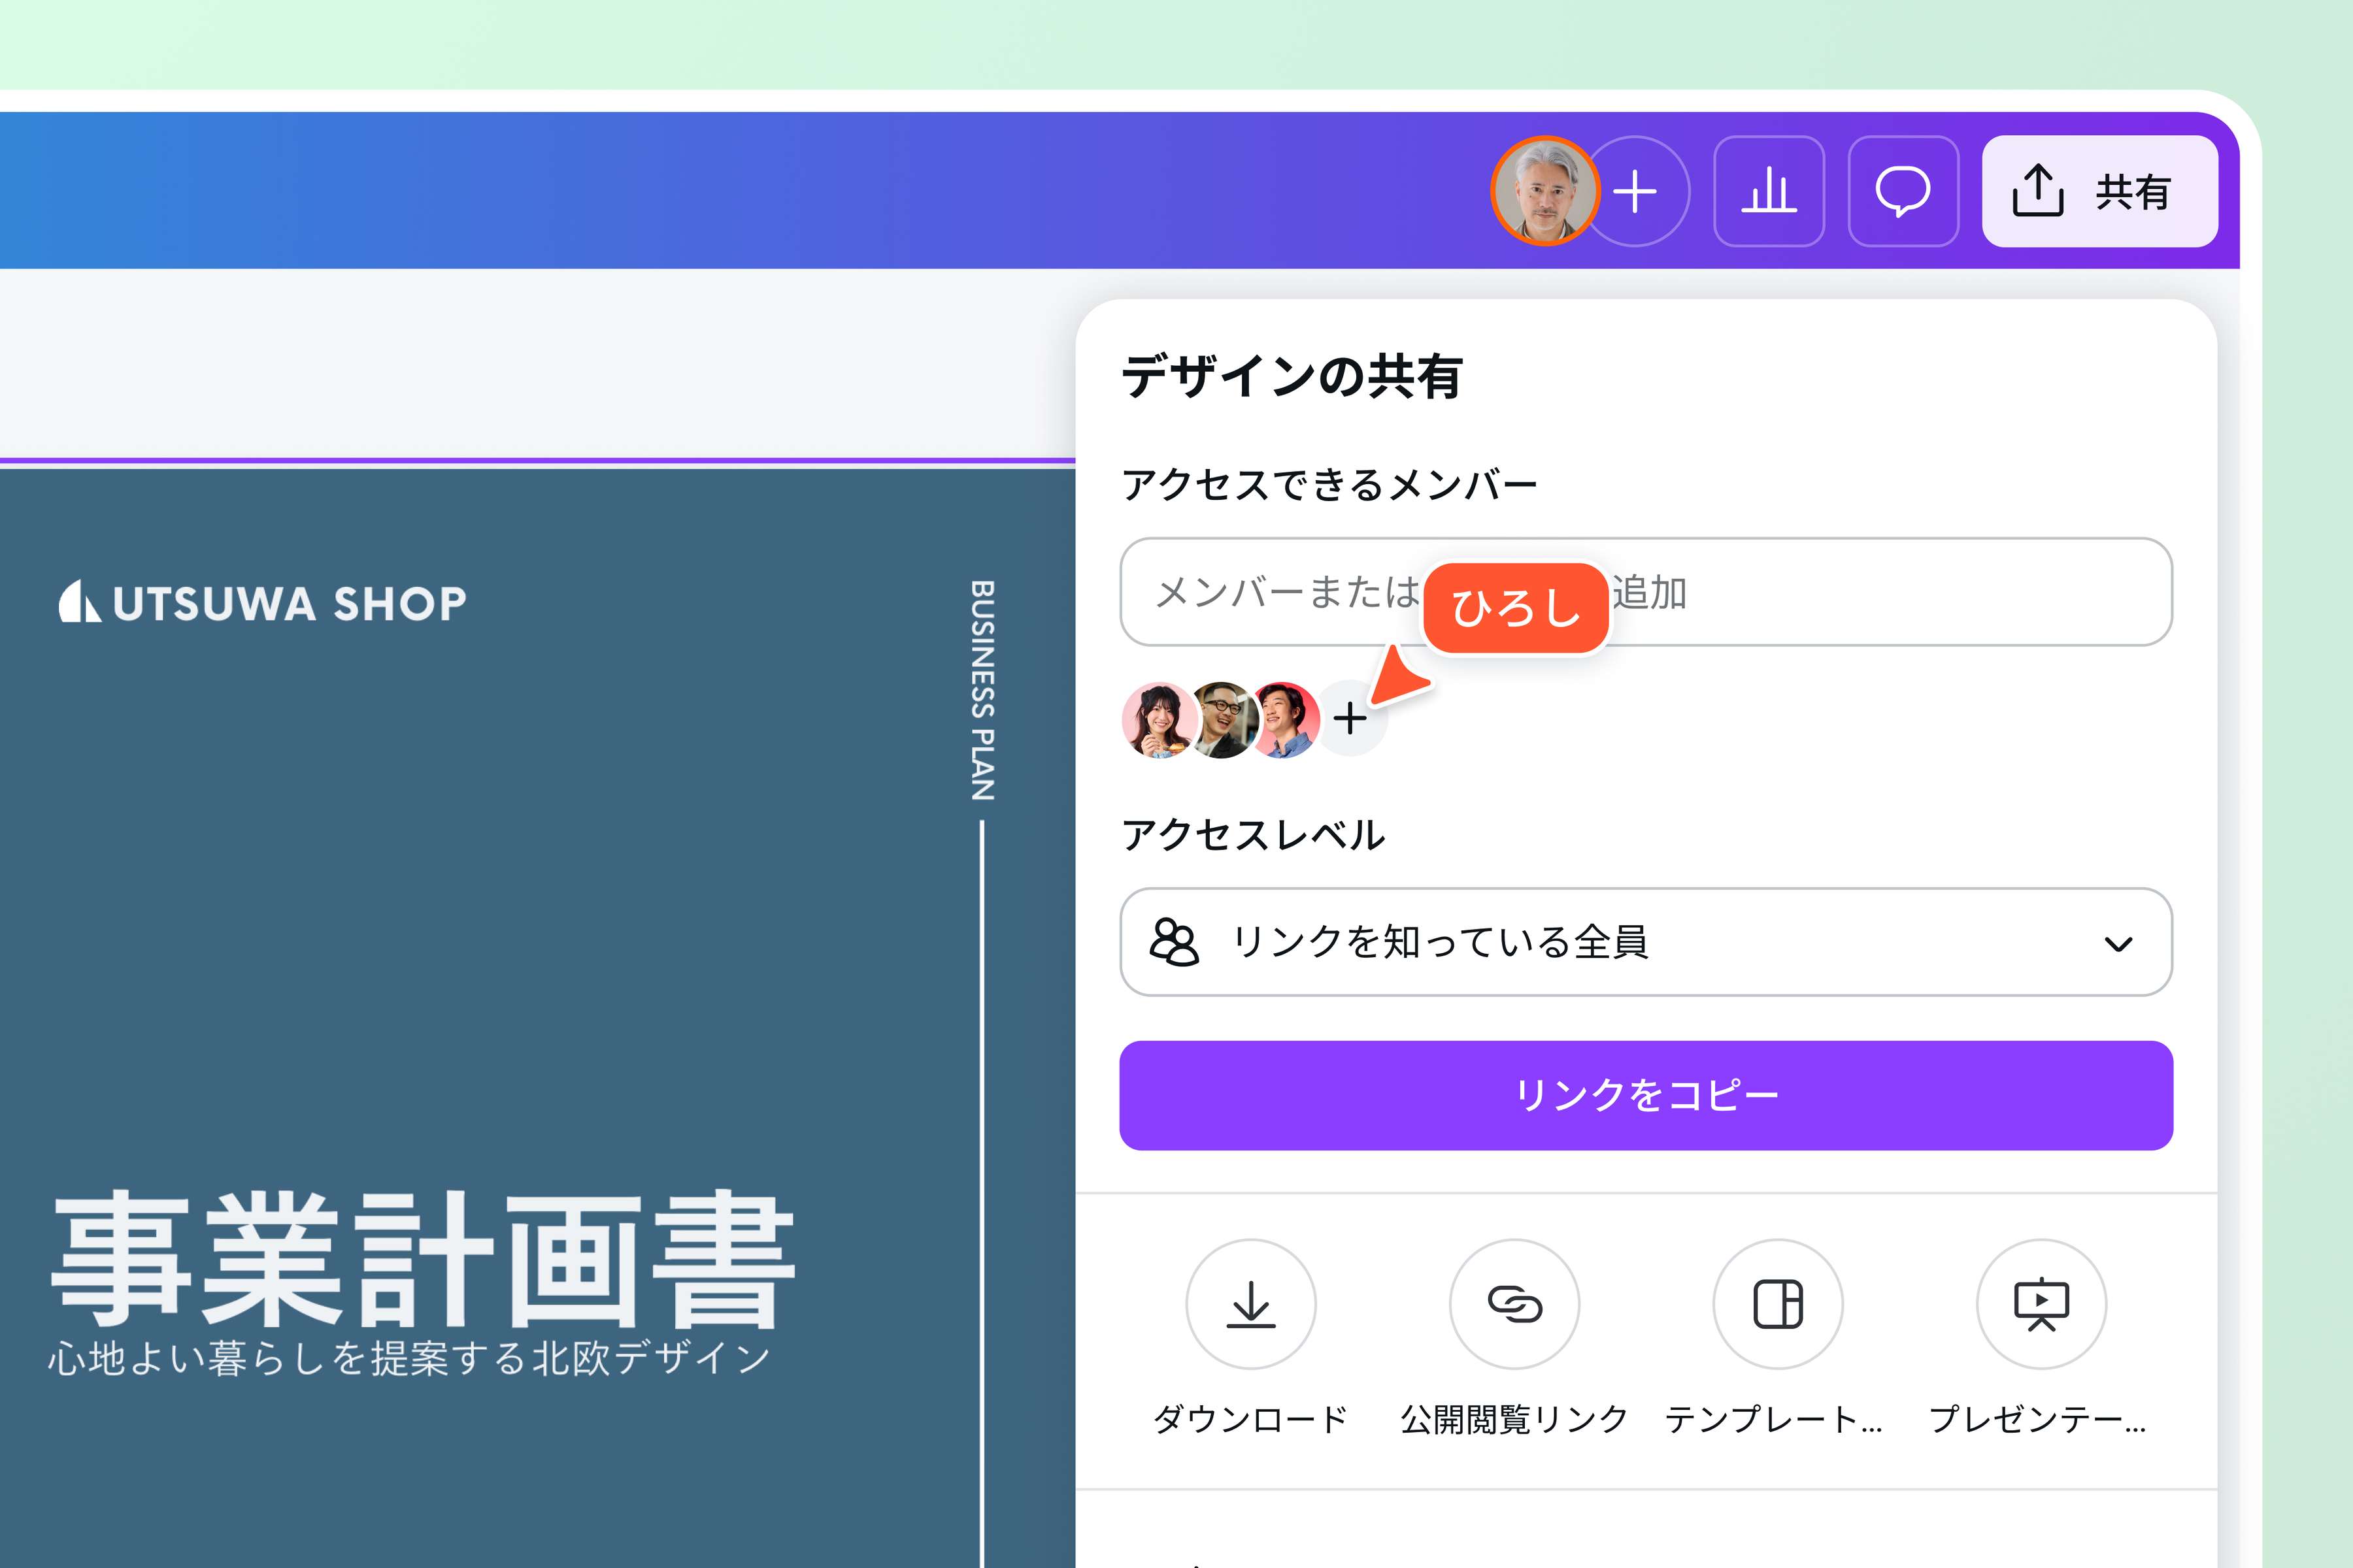Click the デザインの共有 panel title
The height and width of the screenshot is (1568, 2353).
coord(1292,376)
